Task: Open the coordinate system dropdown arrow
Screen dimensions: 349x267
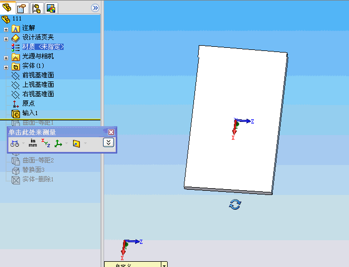Action: tap(66, 143)
